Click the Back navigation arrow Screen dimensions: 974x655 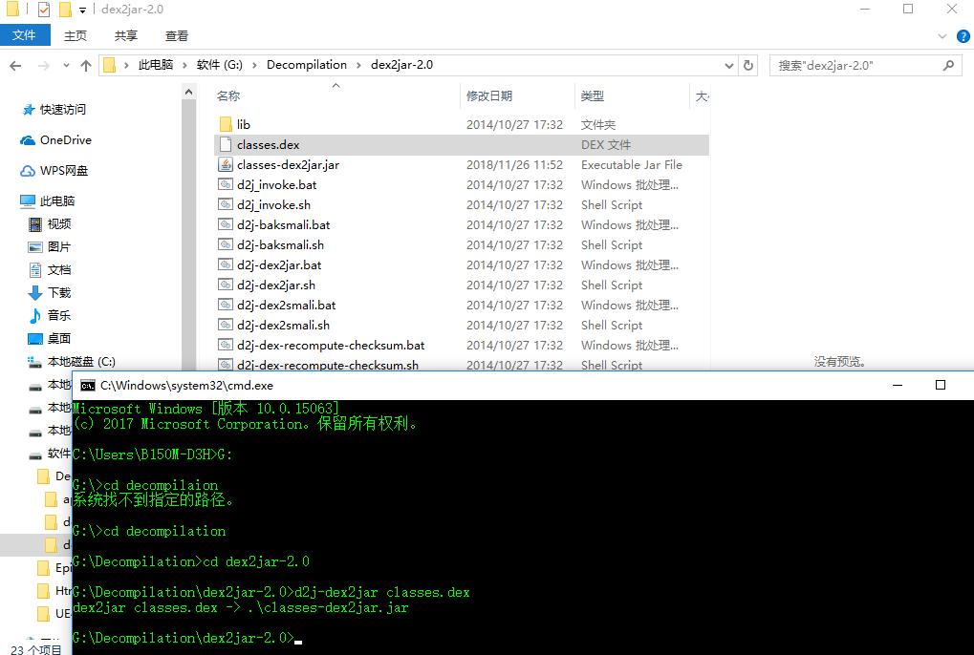click(15, 65)
